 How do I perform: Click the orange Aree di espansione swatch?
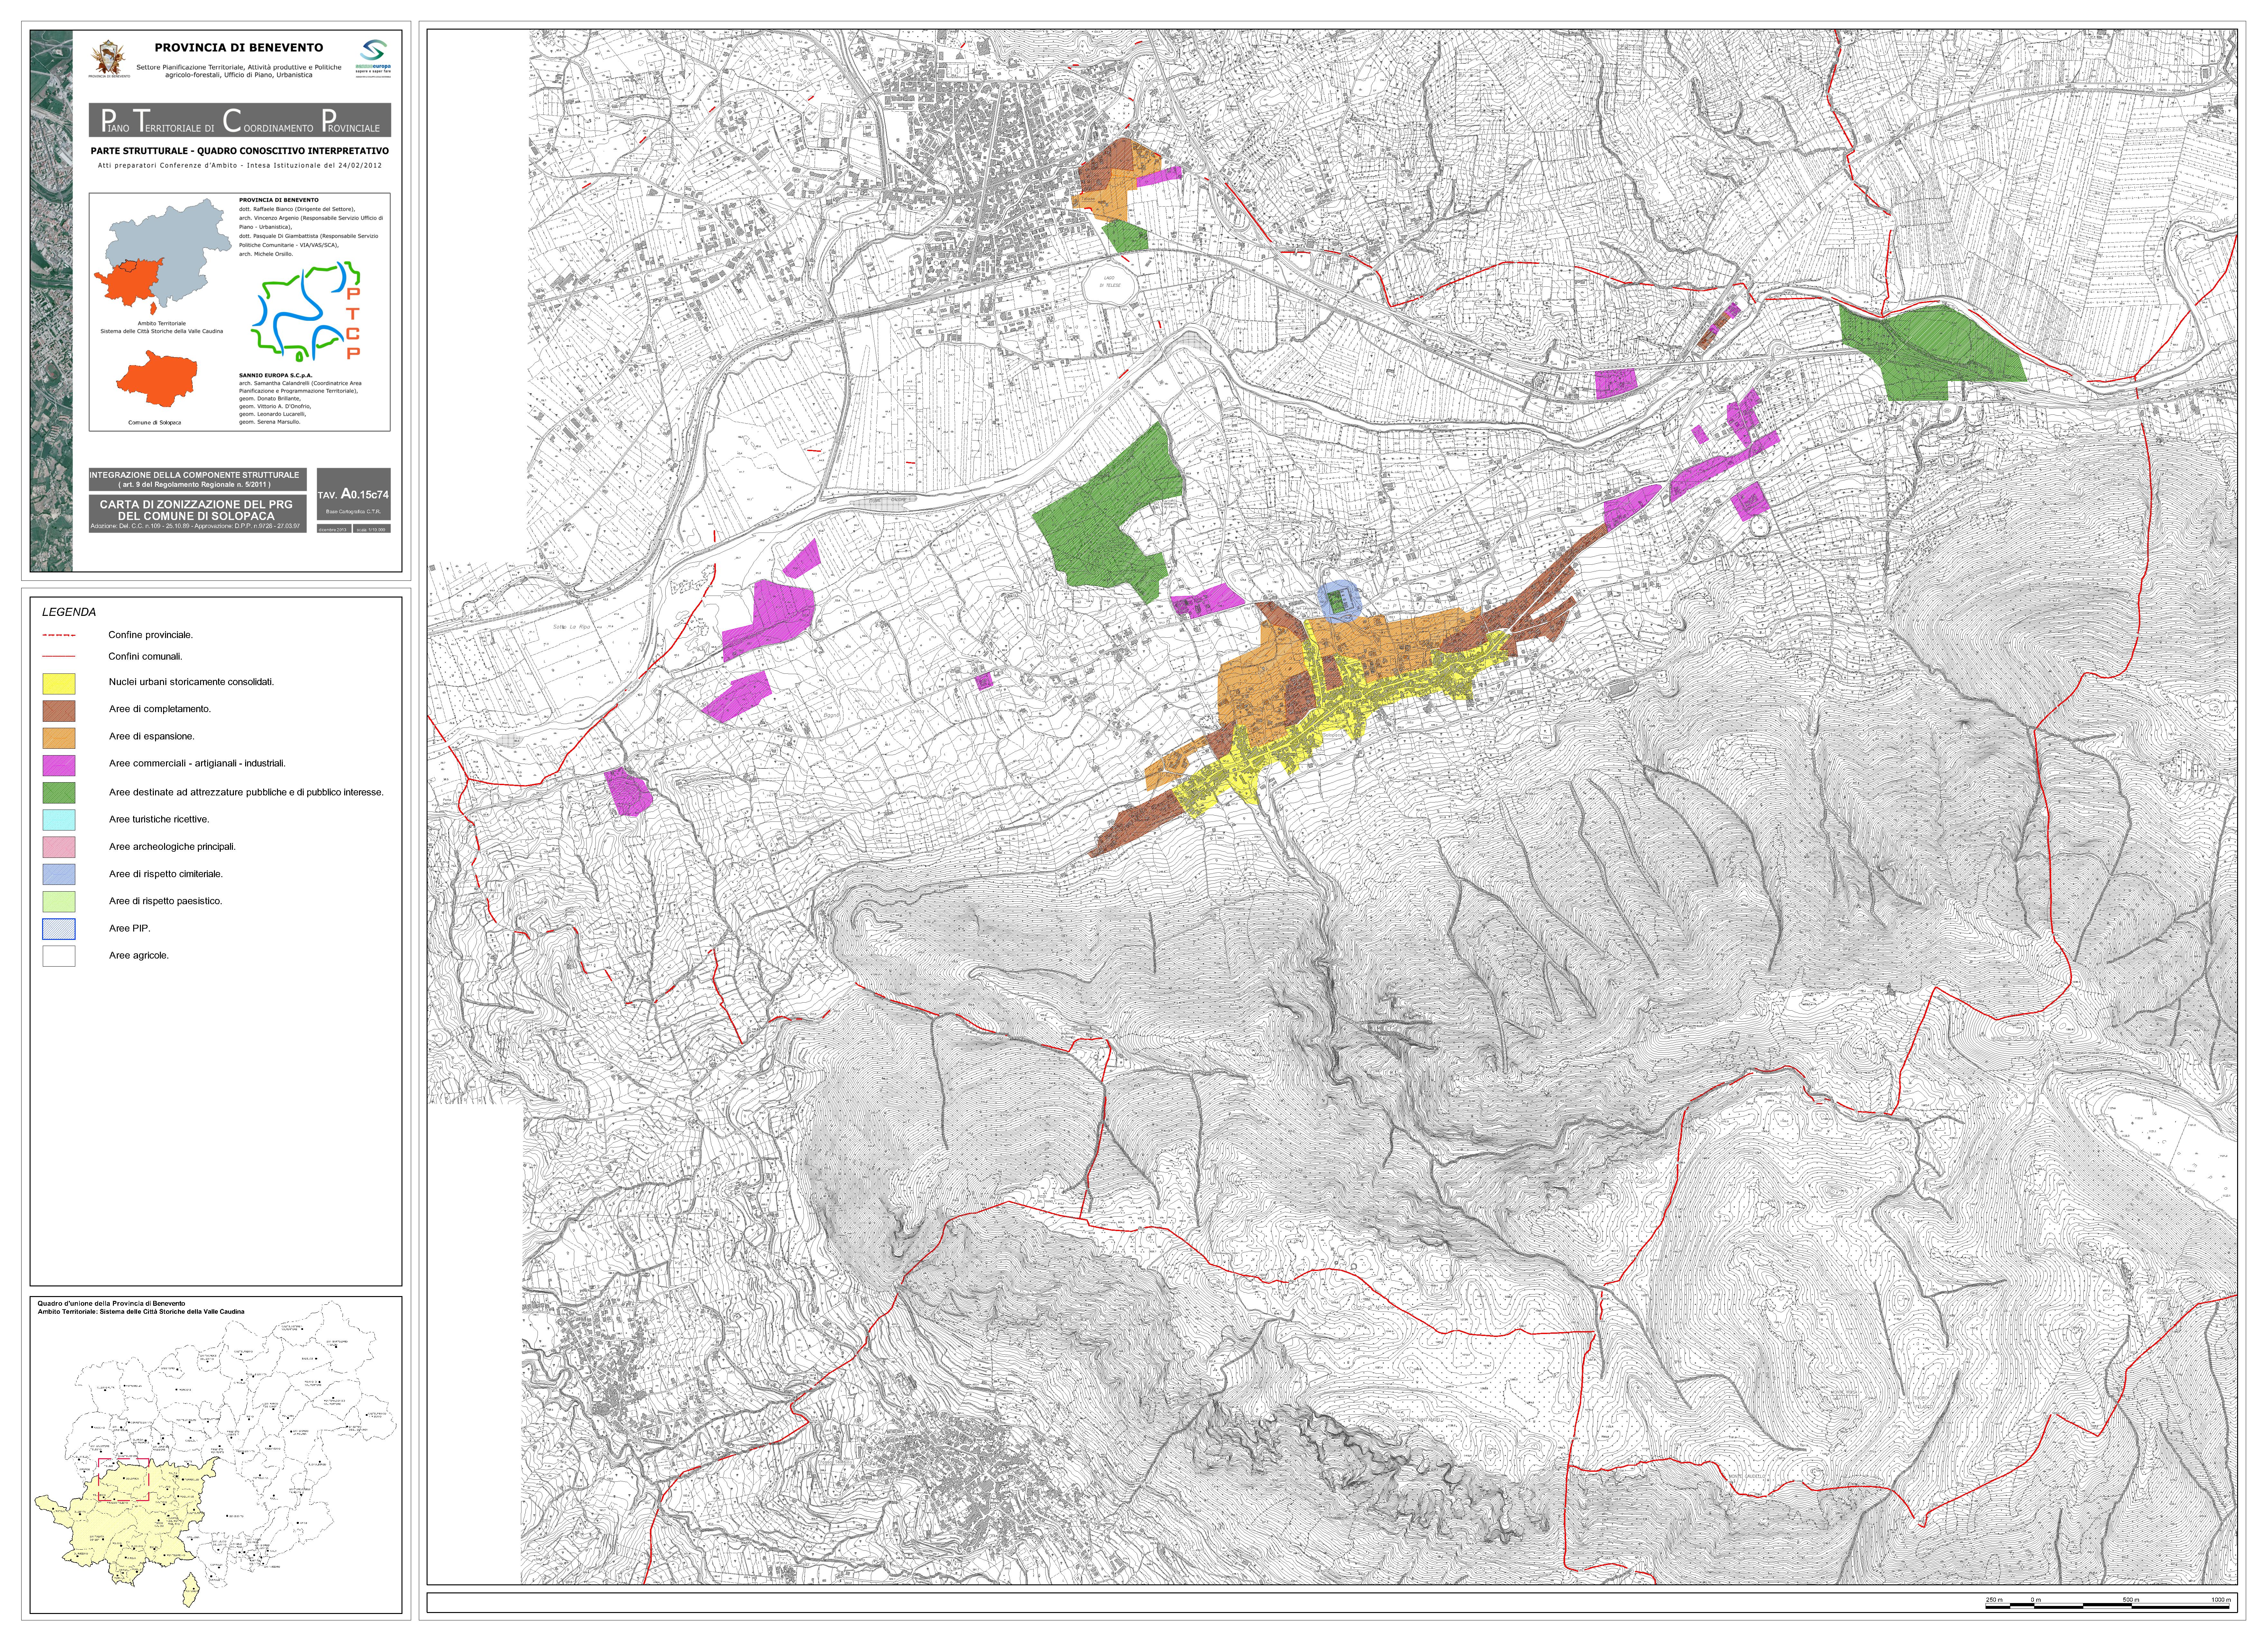click(59, 738)
